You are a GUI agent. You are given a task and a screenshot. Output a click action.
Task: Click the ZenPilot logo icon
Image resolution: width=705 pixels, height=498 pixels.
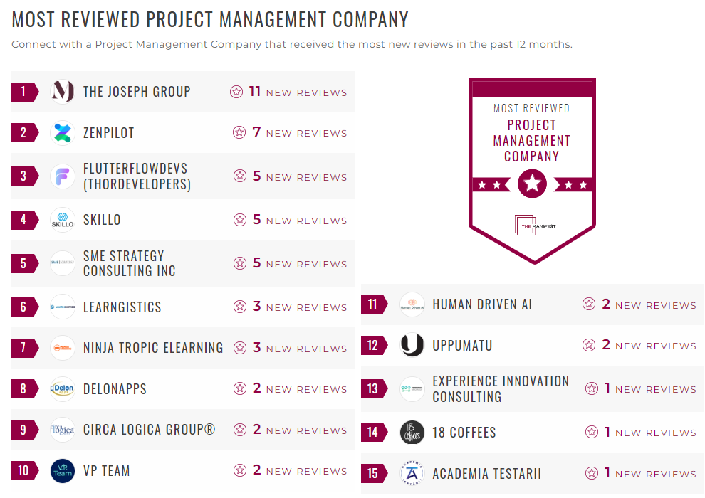point(63,132)
